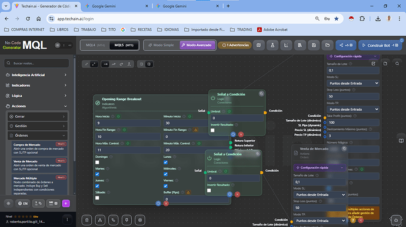
Task: Switch to MQL4 (MT4) tab
Action: pyautogui.click(x=95, y=45)
